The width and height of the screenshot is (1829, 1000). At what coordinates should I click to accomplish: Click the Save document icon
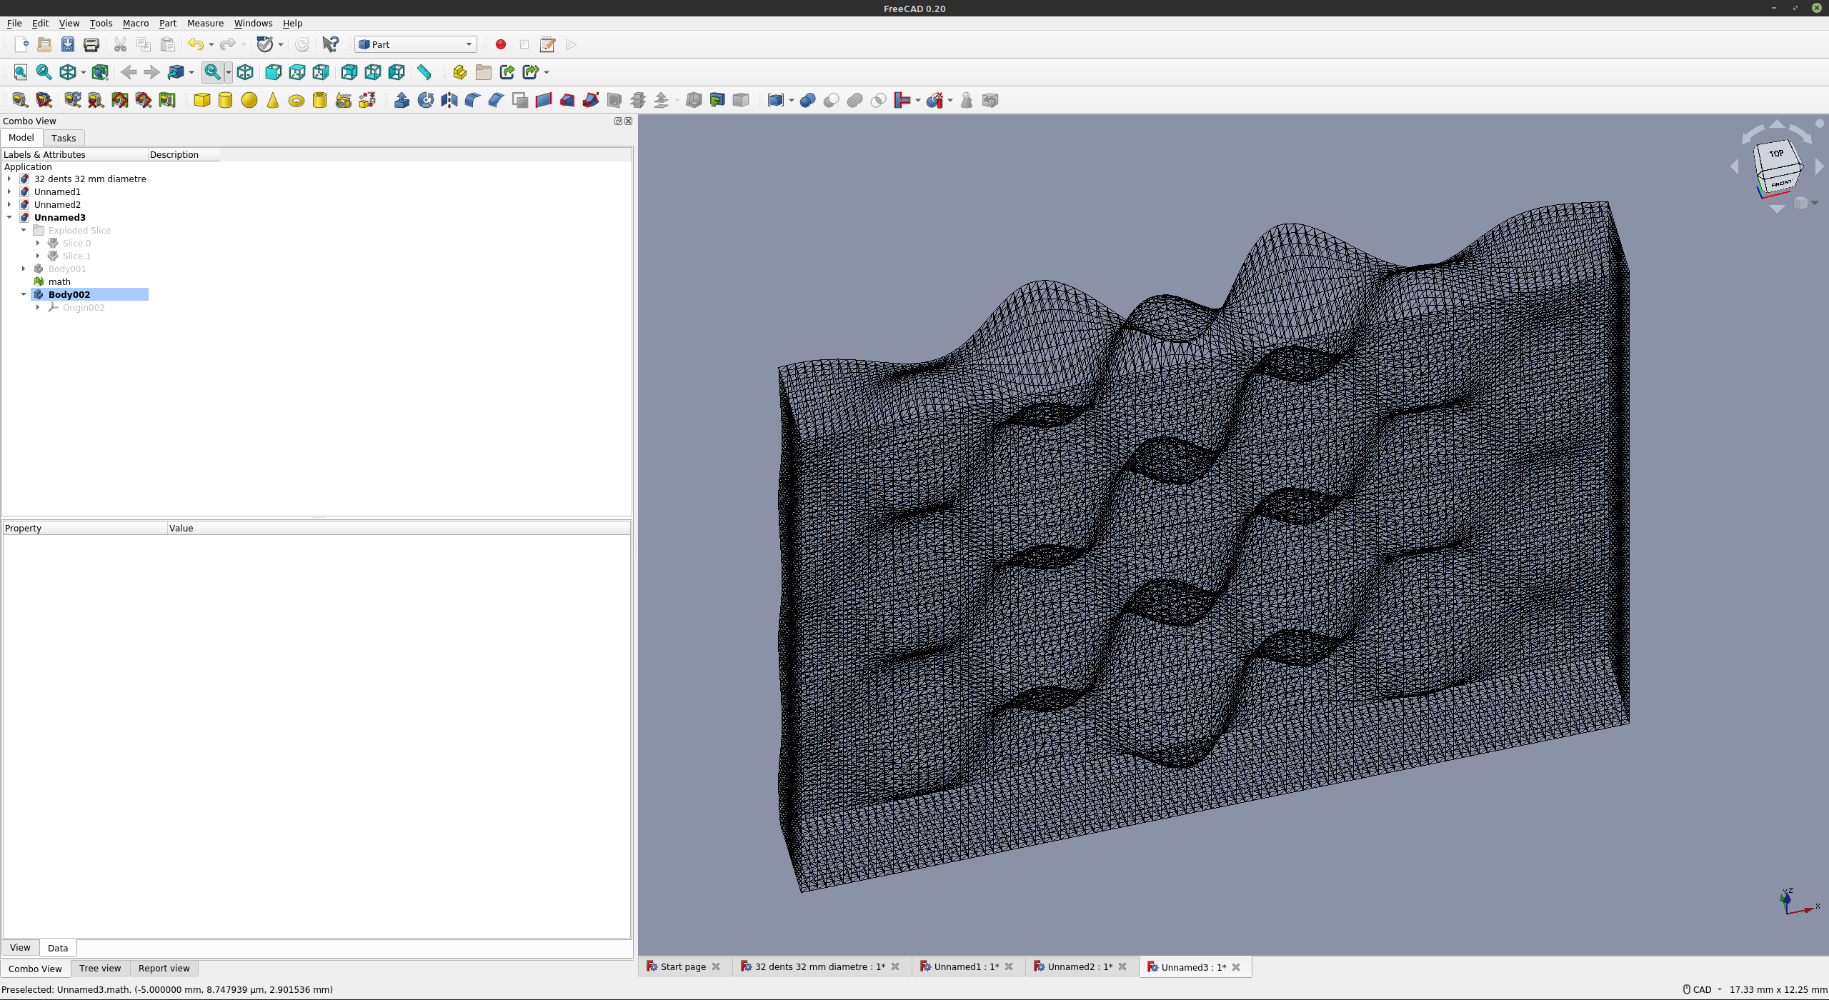pyautogui.click(x=68, y=44)
